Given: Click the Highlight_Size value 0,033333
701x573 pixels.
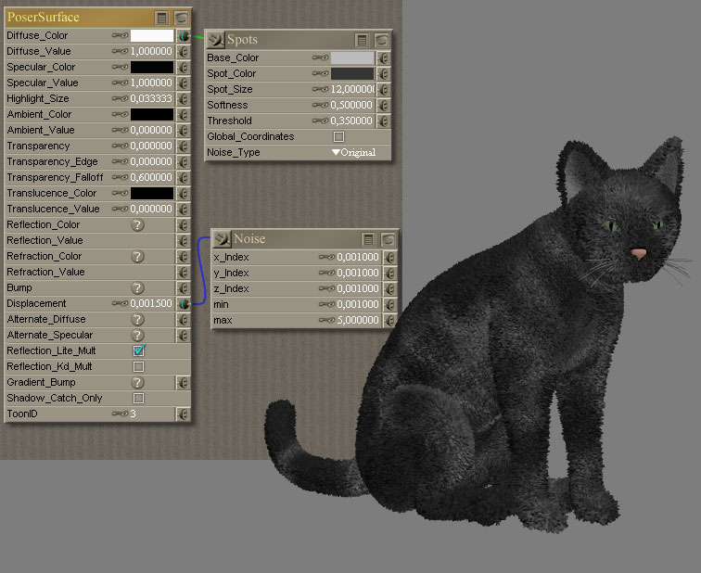Looking at the screenshot, I should point(151,99).
